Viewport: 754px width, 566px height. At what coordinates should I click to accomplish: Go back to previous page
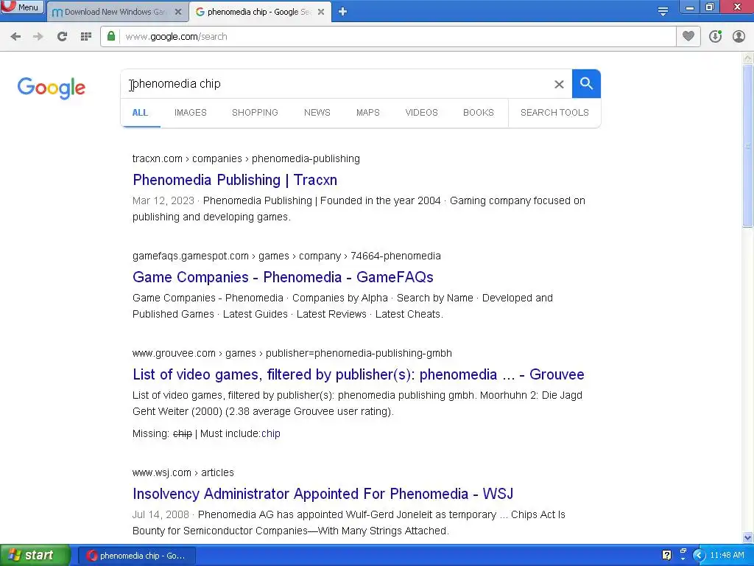(15, 37)
